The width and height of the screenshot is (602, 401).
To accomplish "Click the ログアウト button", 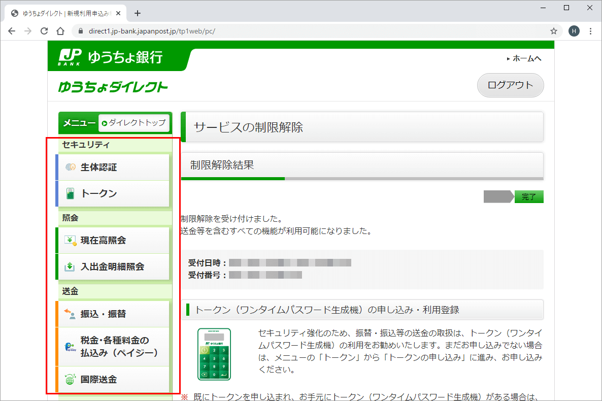I will click(510, 85).
